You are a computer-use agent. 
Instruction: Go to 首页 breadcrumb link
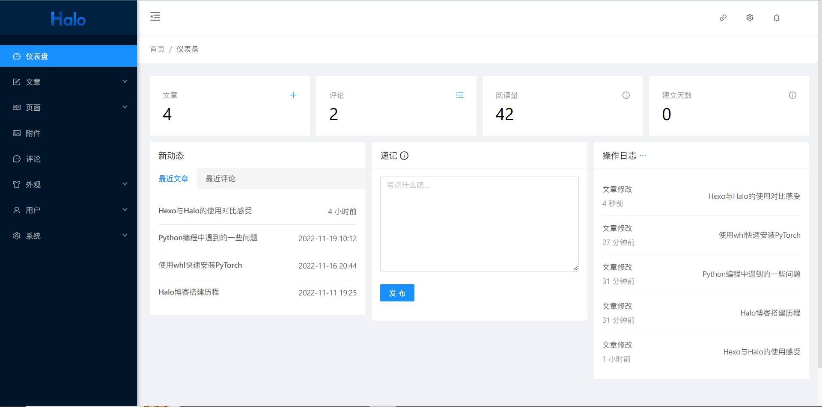(157, 49)
